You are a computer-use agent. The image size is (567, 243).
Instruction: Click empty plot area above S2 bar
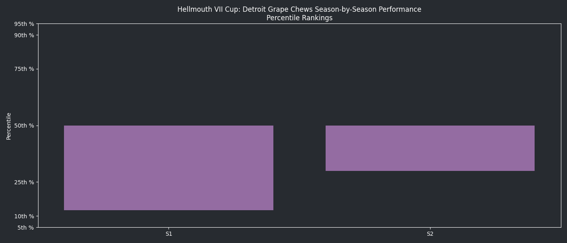[430, 73]
